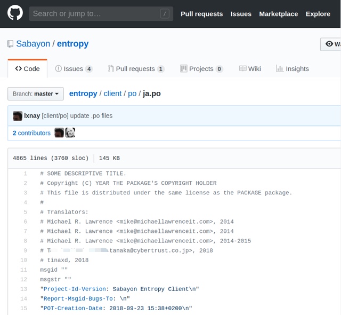Go to the Projects tab
This screenshot has width=341, height=315.
pos(201,69)
